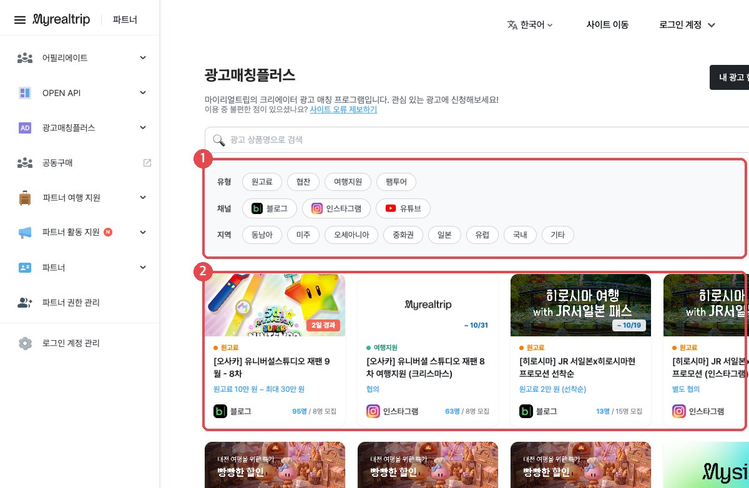Image resolution: width=749 pixels, height=488 pixels.
Task: Click the 파트너 label in header
Action: click(x=125, y=20)
